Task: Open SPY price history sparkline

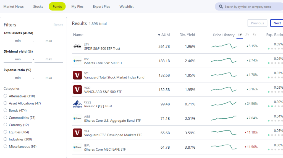Action: click(x=224, y=46)
